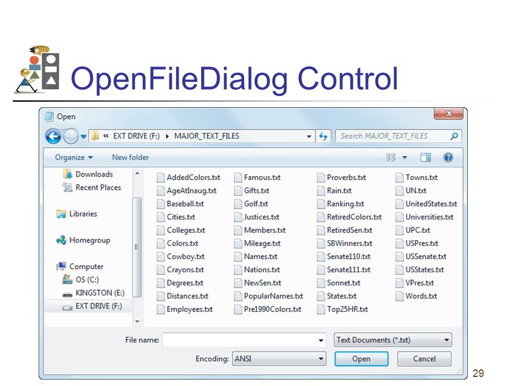Click the File name input box
The height and width of the screenshot is (386, 515).
[244, 340]
